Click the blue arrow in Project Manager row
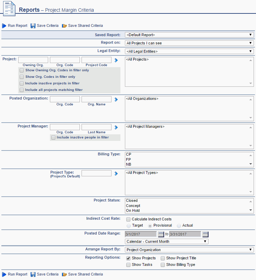 116,127
